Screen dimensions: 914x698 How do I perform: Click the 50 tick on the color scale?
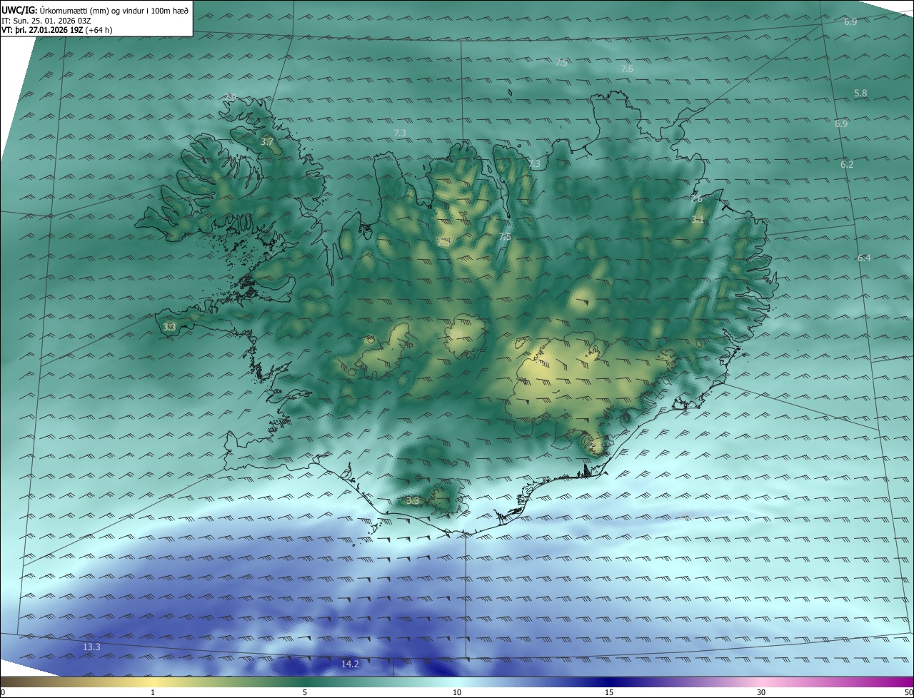coord(908,693)
